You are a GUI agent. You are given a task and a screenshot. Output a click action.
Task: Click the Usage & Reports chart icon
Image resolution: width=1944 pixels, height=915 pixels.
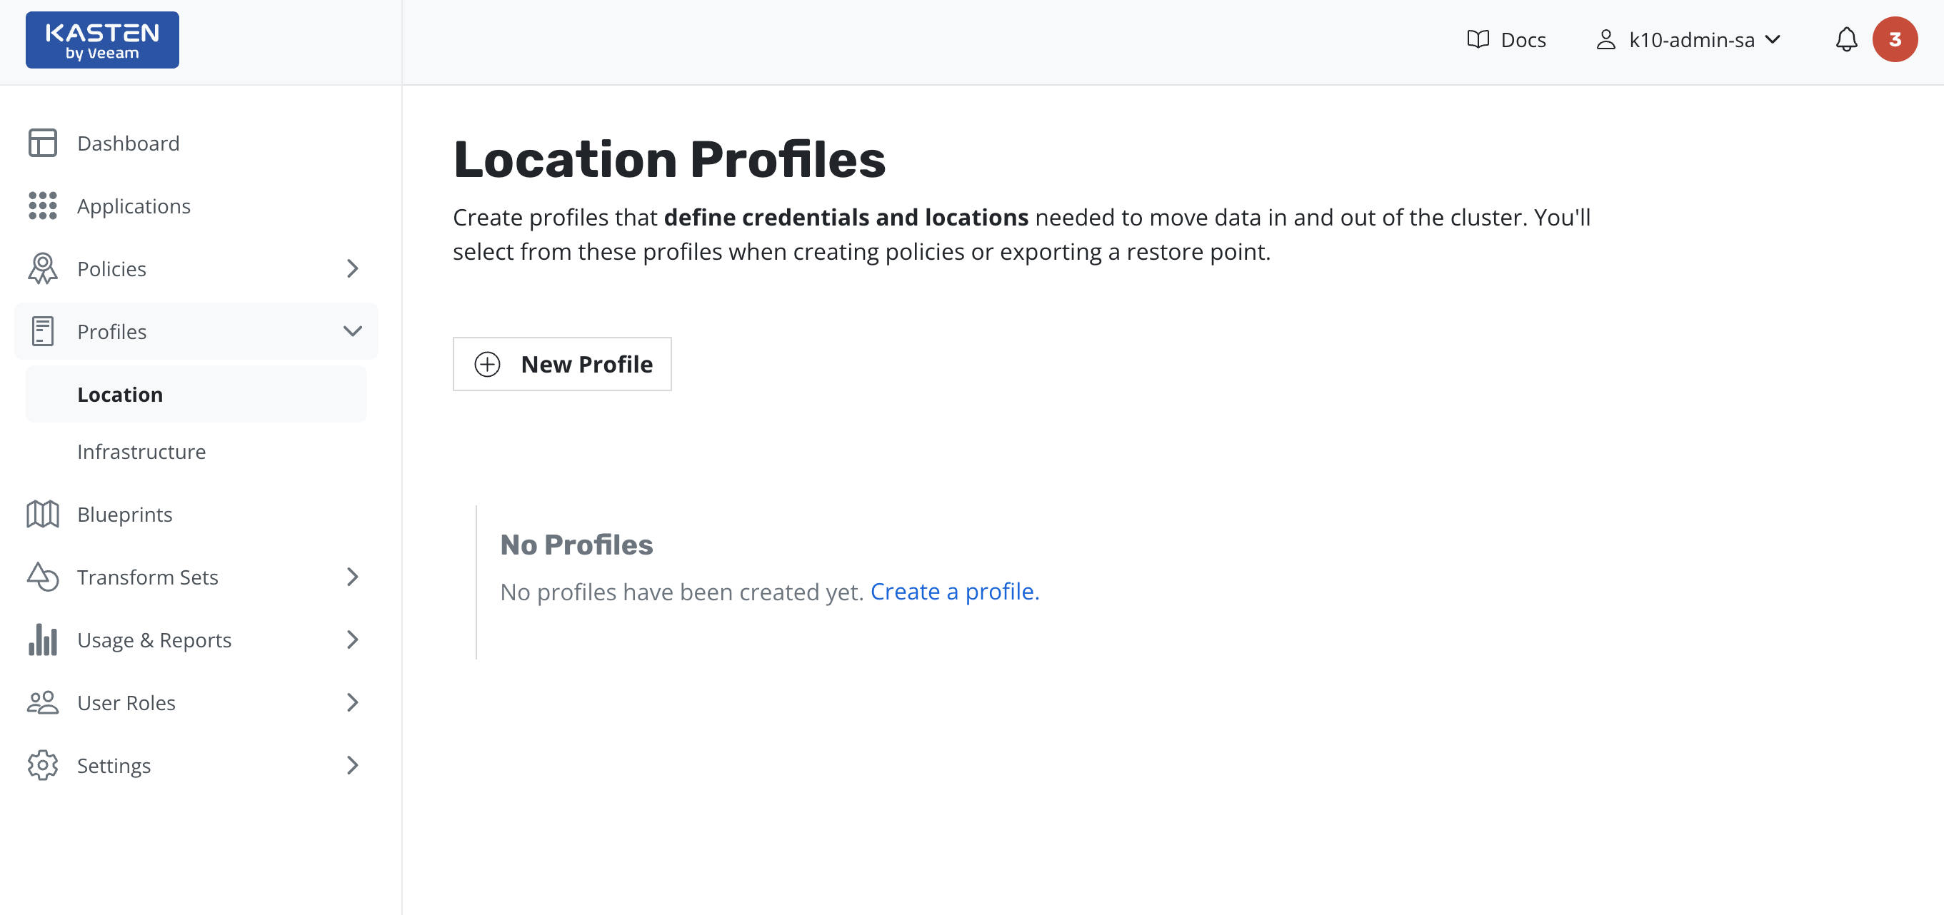[42, 640]
